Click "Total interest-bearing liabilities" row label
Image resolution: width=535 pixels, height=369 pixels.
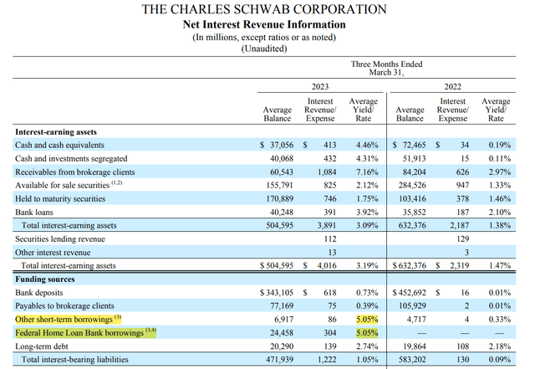75,360
